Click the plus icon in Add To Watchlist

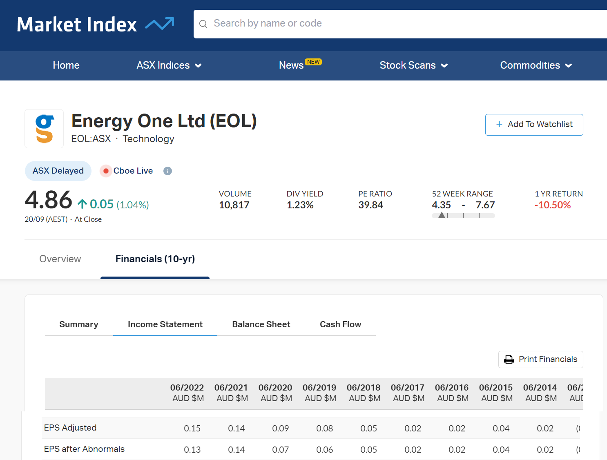tap(499, 124)
